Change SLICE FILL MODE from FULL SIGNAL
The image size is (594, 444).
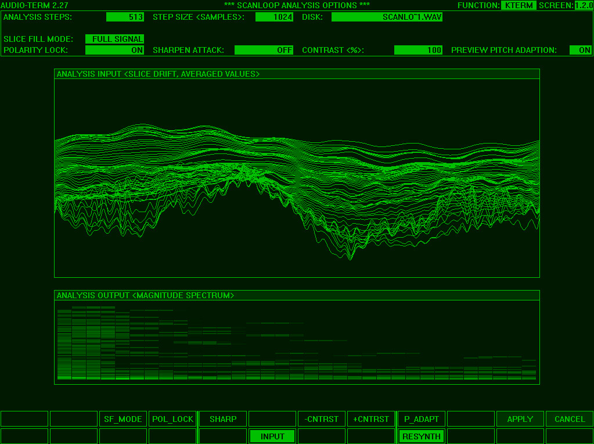coord(114,40)
